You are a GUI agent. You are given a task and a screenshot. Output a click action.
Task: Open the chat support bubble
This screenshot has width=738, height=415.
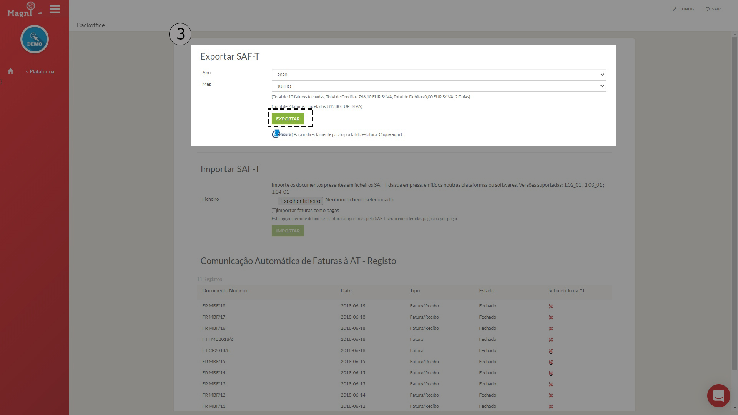point(718,395)
